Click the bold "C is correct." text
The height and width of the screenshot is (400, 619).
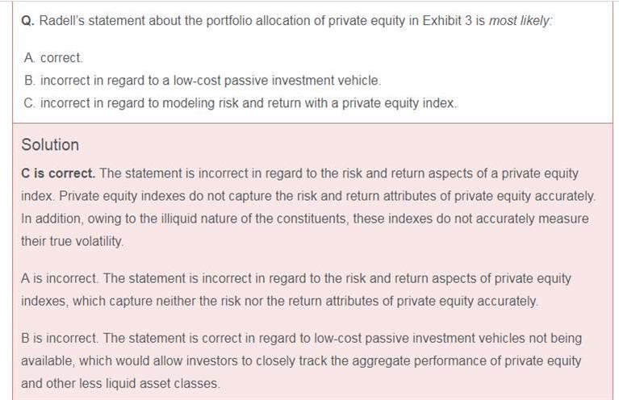point(58,173)
